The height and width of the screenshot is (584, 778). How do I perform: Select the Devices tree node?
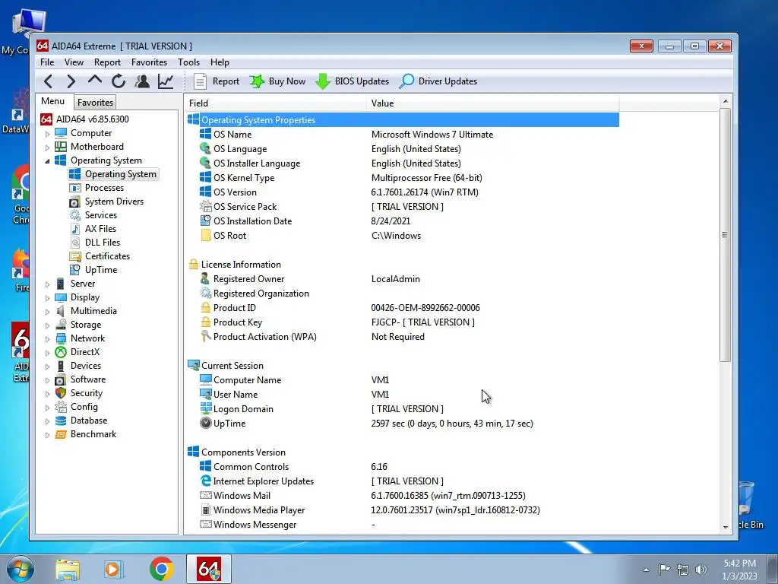point(85,366)
